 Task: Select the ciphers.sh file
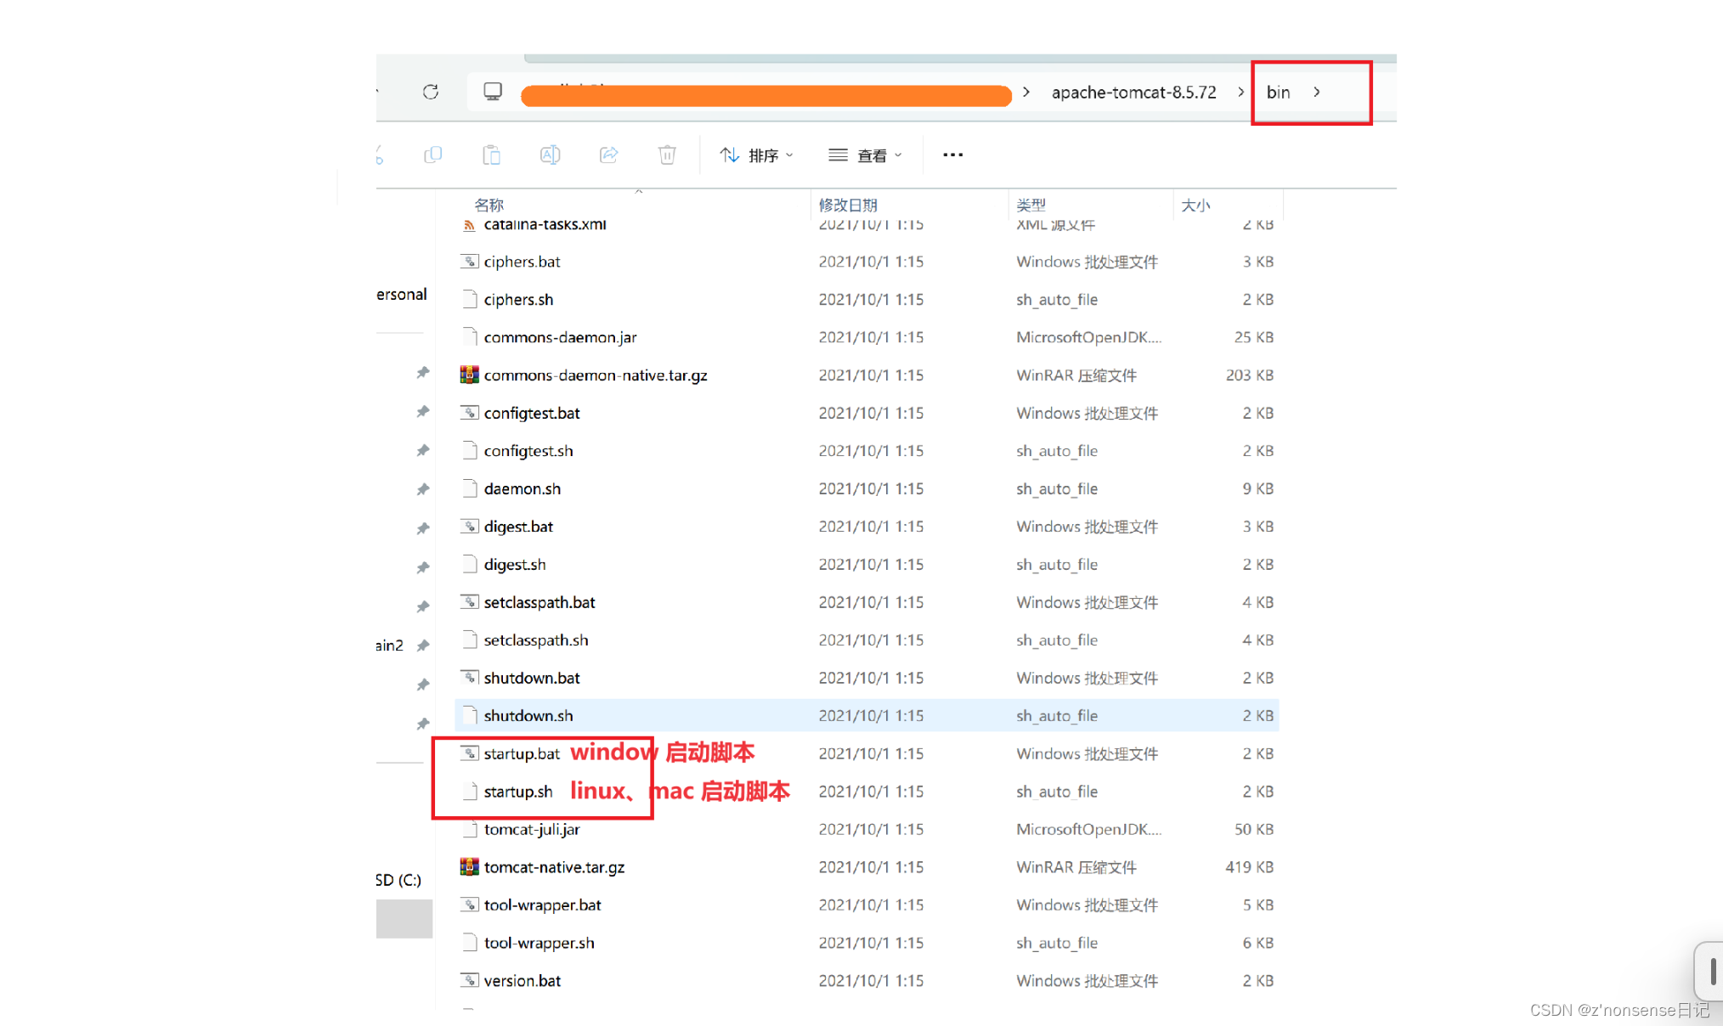pos(518,300)
